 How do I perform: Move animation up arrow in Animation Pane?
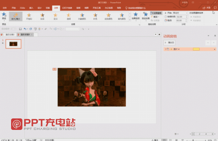click(x=208, y=43)
